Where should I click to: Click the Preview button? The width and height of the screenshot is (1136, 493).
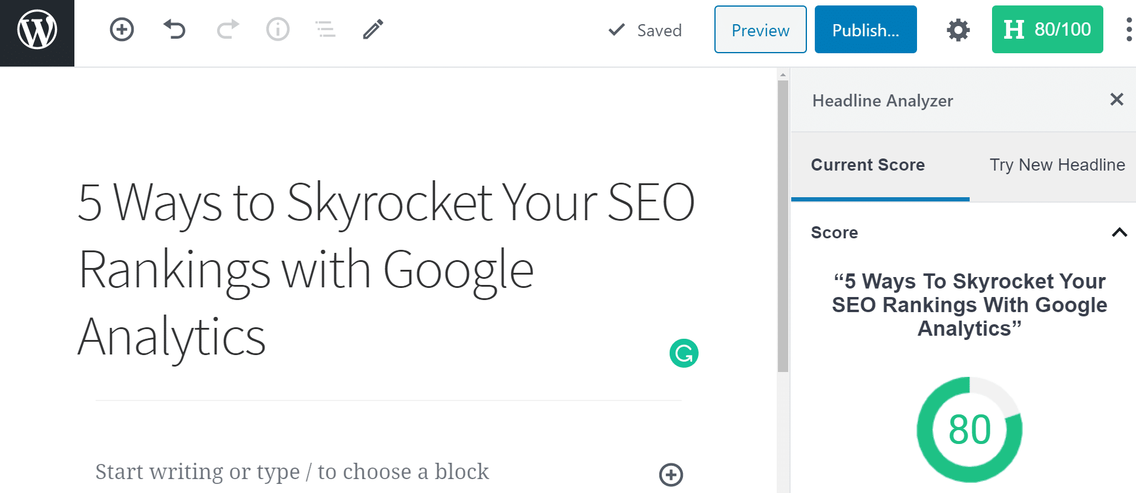760,30
